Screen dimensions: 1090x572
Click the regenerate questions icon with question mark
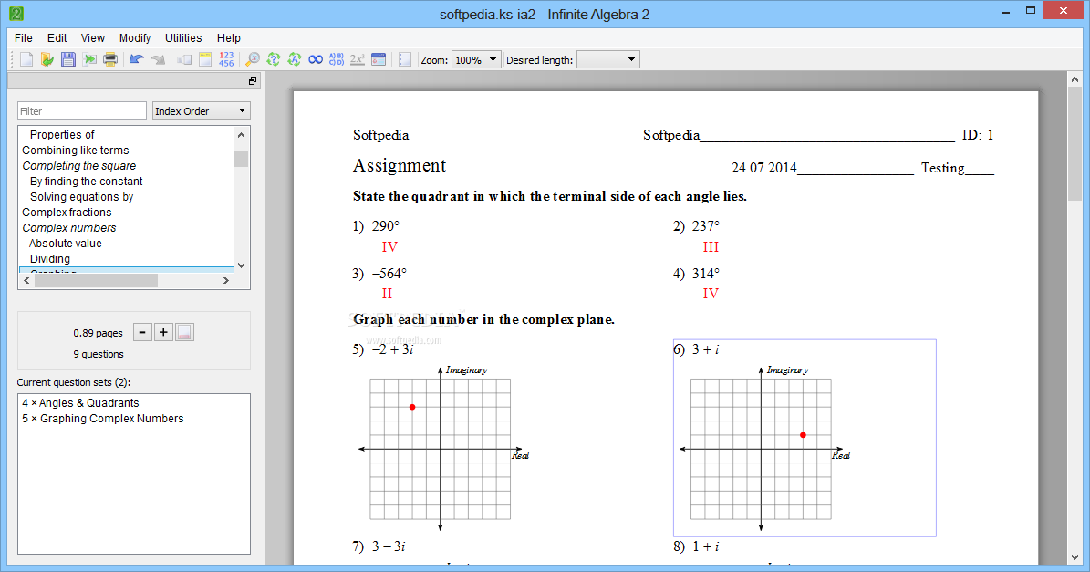[x=274, y=60]
